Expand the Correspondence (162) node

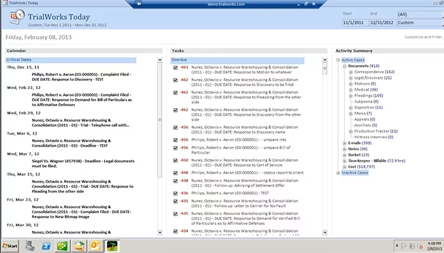(351, 72)
